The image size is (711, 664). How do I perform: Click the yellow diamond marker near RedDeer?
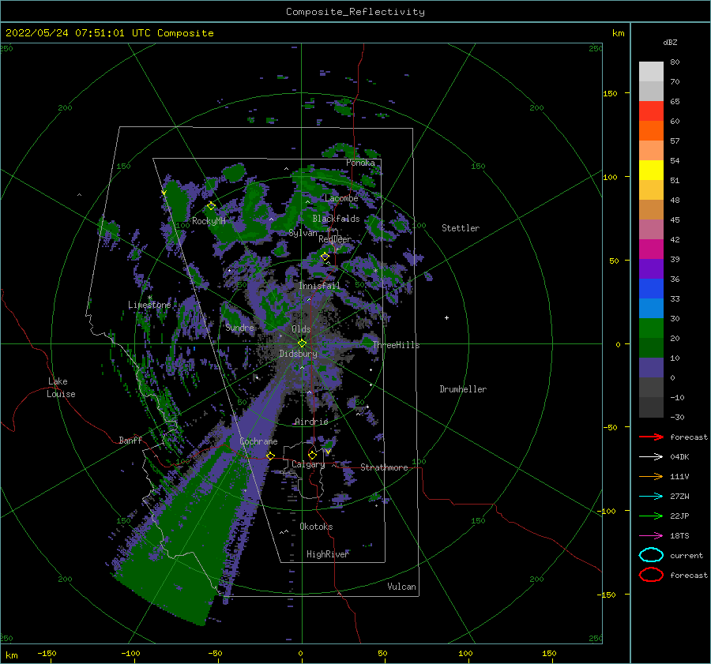(325, 257)
